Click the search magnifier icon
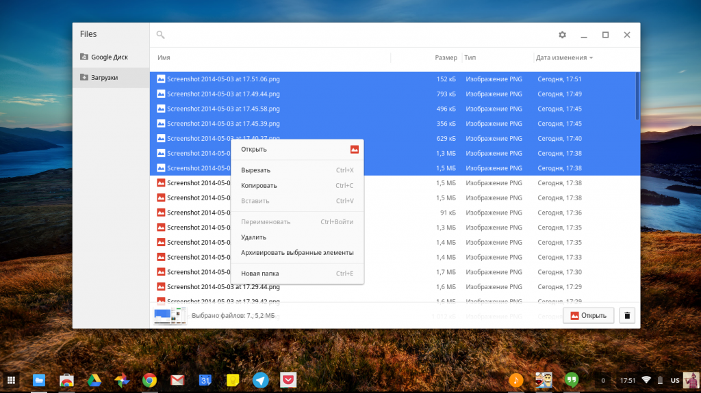This screenshot has width=701, height=393. 160,35
